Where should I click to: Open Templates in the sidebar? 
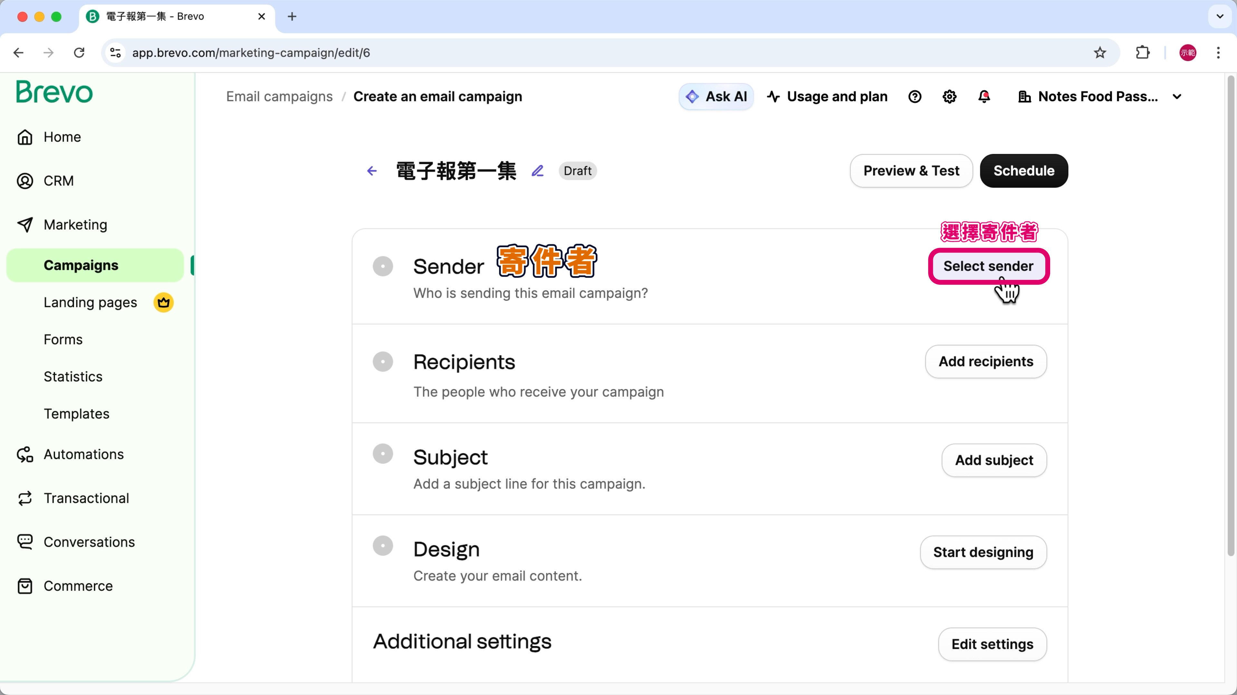point(76,413)
